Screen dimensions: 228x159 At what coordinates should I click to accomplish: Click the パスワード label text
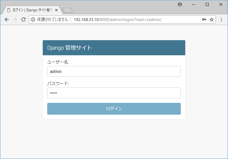[x=58, y=84]
